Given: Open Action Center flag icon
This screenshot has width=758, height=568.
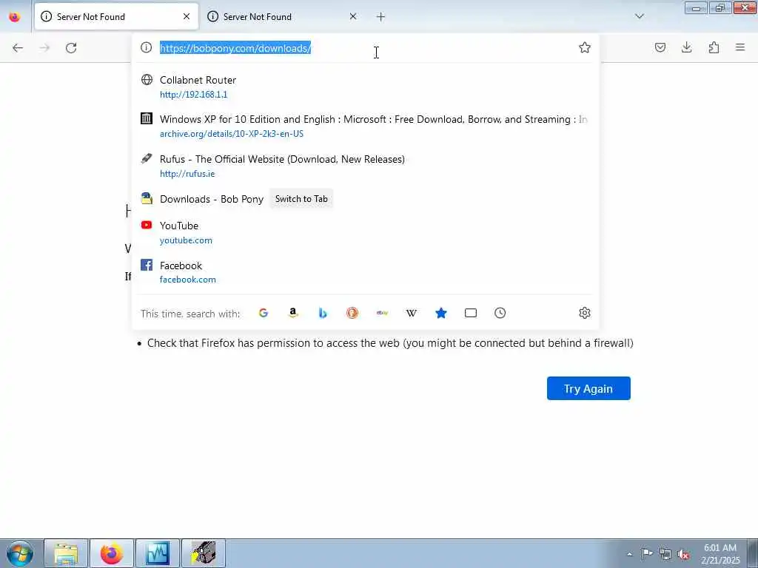Looking at the screenshot, I should point(646,553).
